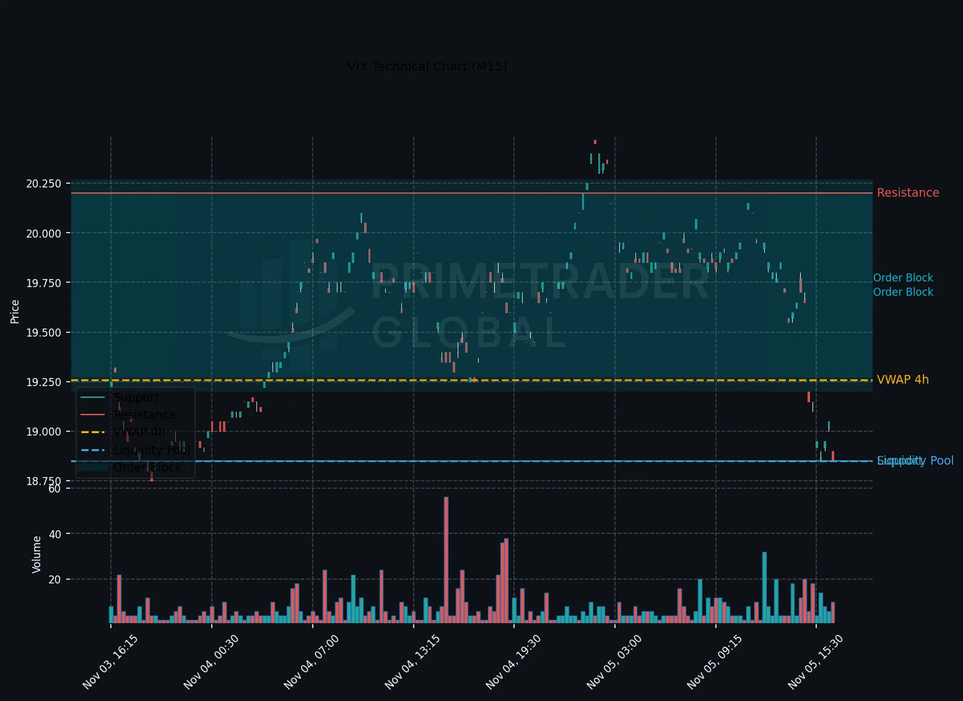Screen dimensions: 963x701
Task: Click the 19.000 price axis tick label
Action: (44, 432)
